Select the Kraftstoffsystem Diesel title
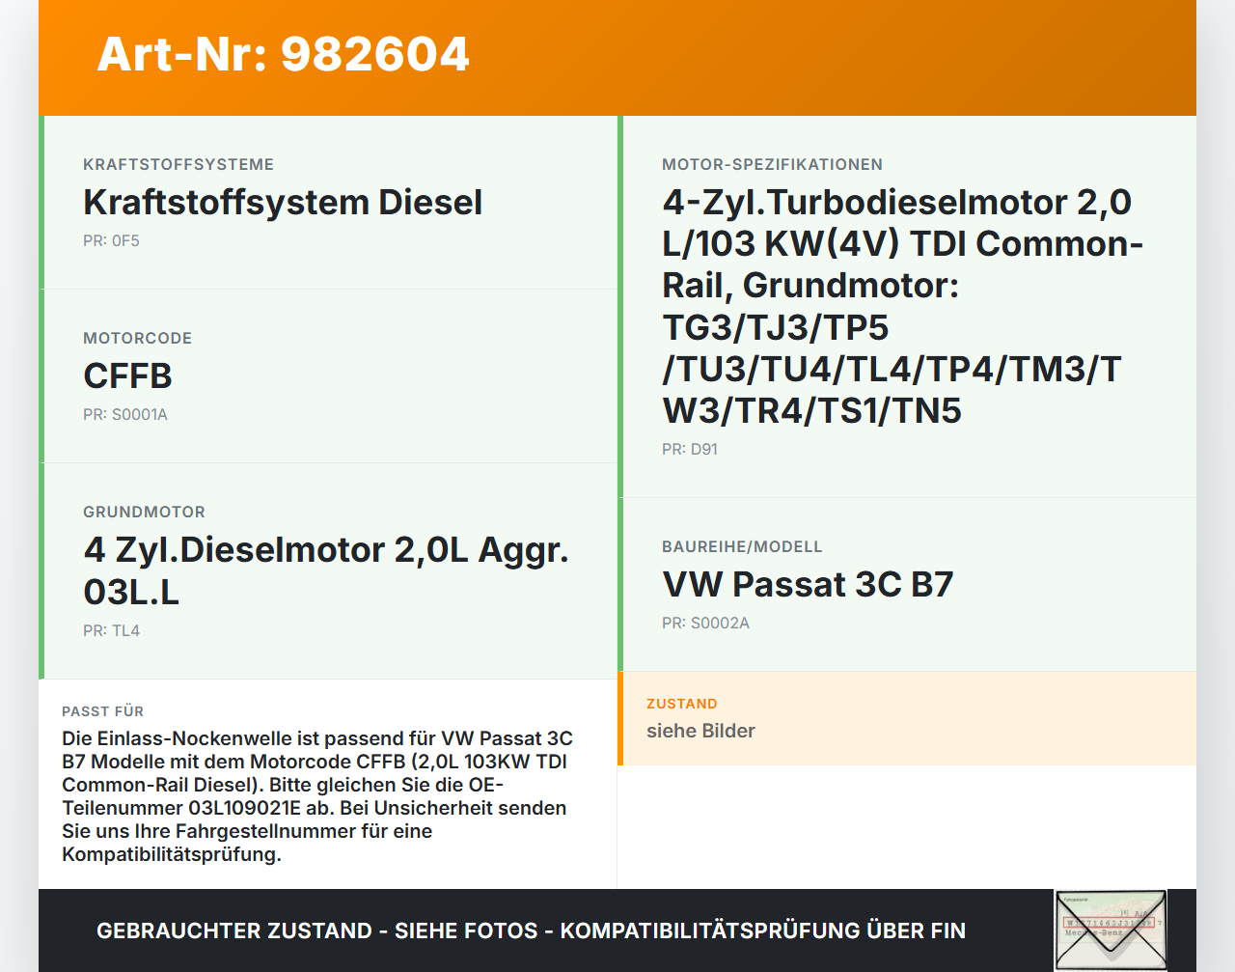Image resolution: width=1235 pixels, height=972 pixels. click(283, 203)
